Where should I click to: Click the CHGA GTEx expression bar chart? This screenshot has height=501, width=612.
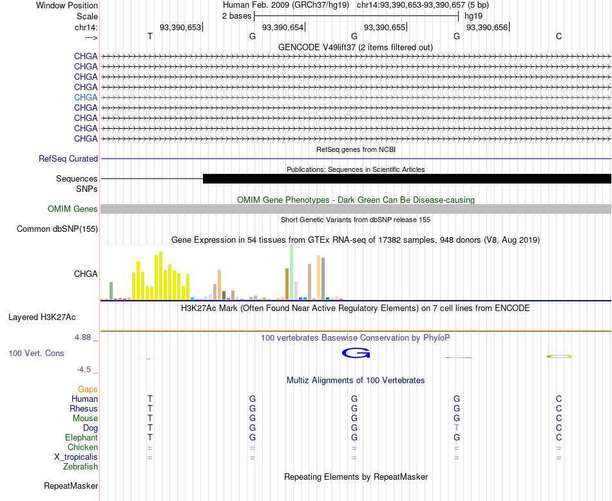click(x=222, y=272)
